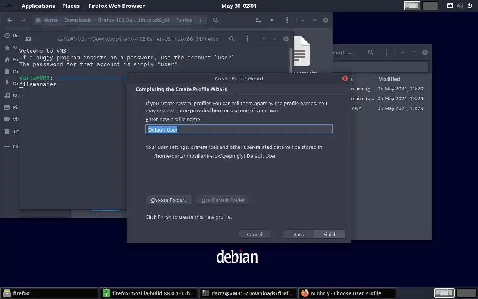Go back in file manager window
478x299 pixels.
point(10,20)
